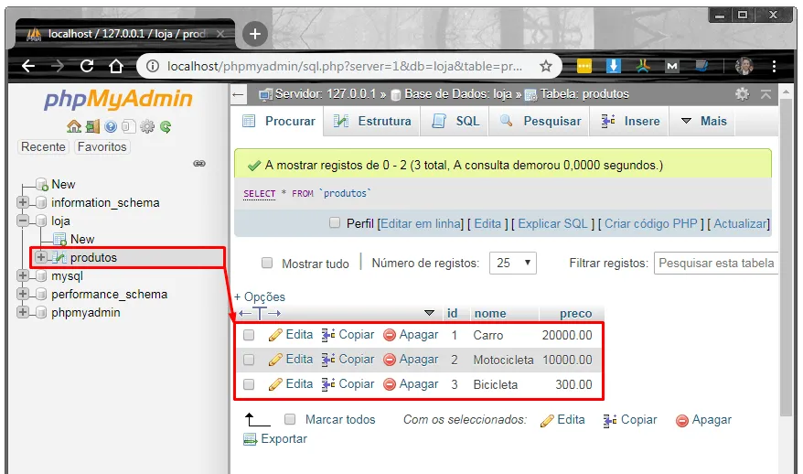803x474 pixels.
Task: Open phpMyAdmin home icon in sidebar
Action: tap(74, 126)
